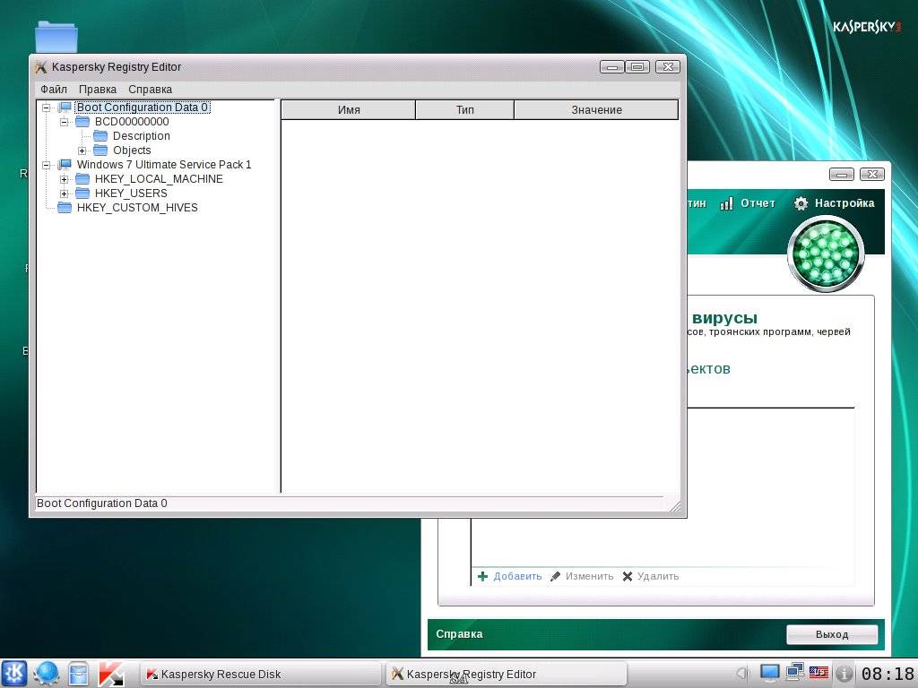
Task: Open Отчет in Kaspersky Rescue Disk window
Action: [x=758, y=203]
